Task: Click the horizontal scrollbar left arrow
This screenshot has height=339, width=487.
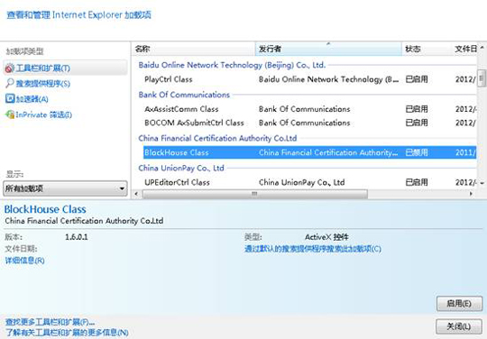Action: click(x=136, y=194)
